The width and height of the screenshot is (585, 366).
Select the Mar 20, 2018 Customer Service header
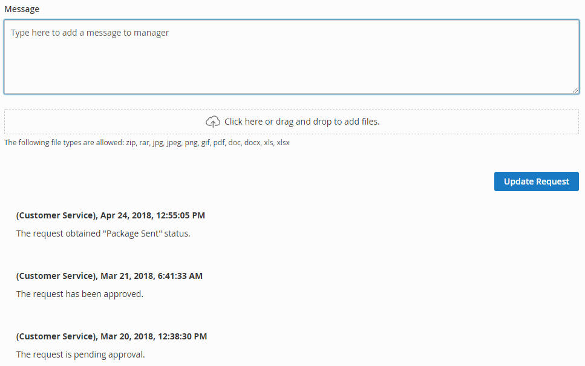[x=111, y=336]
